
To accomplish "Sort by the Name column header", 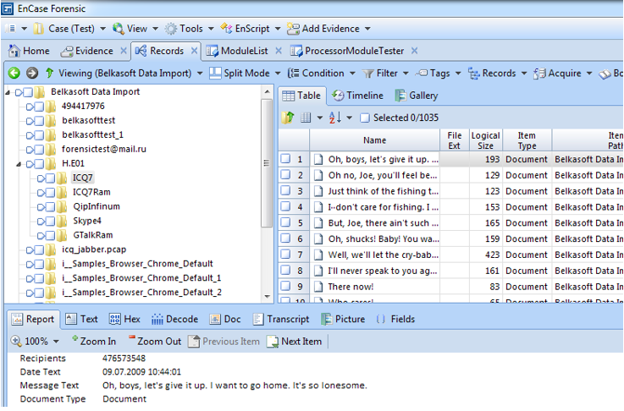I will (x=374, y=140).
